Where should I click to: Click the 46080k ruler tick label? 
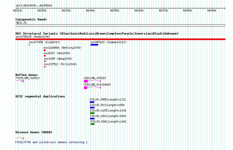187,10
